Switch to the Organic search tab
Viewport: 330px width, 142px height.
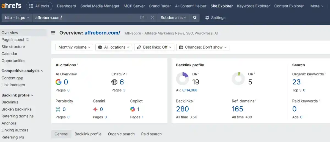tap(121, 134)
